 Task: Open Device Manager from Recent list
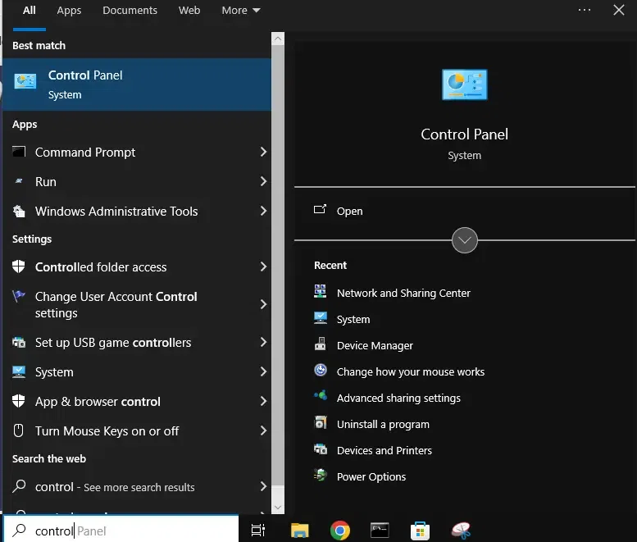(x=375, y=345)
